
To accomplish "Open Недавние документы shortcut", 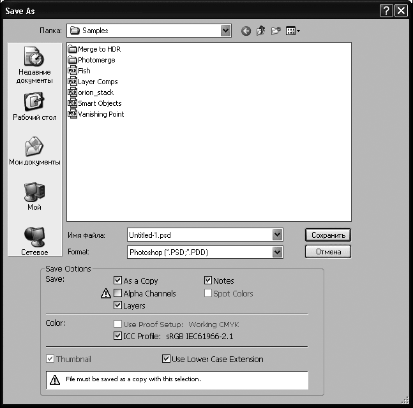I will click(34, 65).
